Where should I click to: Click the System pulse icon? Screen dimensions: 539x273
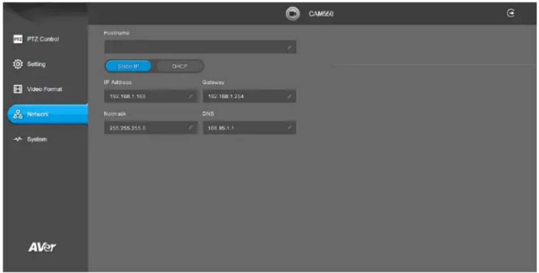pos(18,139)
